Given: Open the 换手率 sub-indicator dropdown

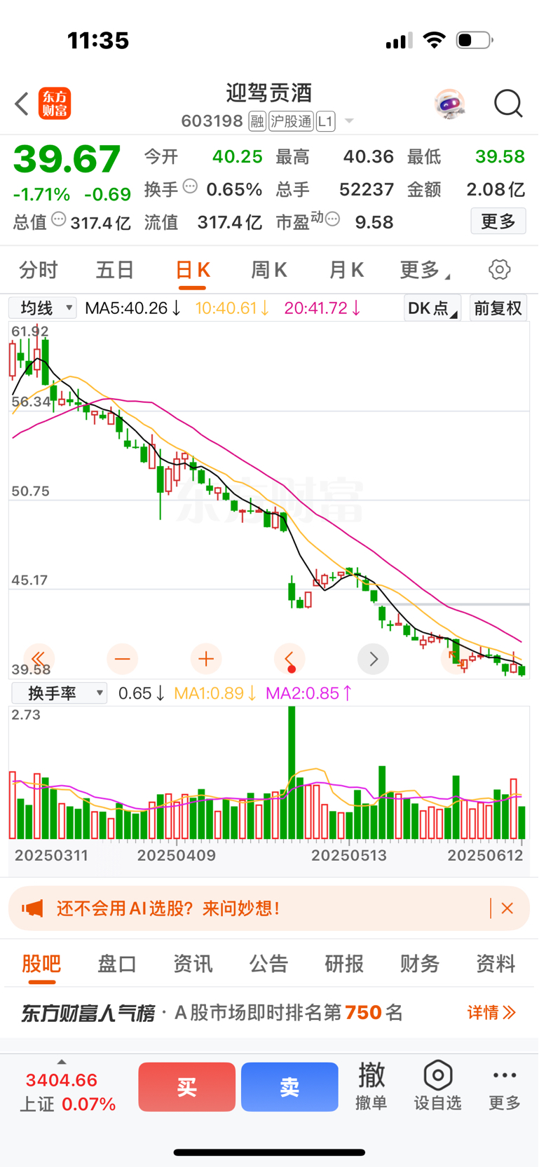Looking at the screenshot, I should point(60,693).
